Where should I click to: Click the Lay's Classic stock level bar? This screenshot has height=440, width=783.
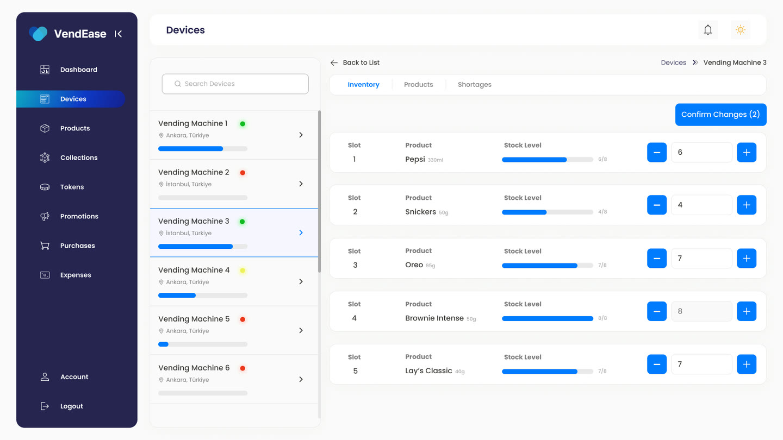pos(548,372)
